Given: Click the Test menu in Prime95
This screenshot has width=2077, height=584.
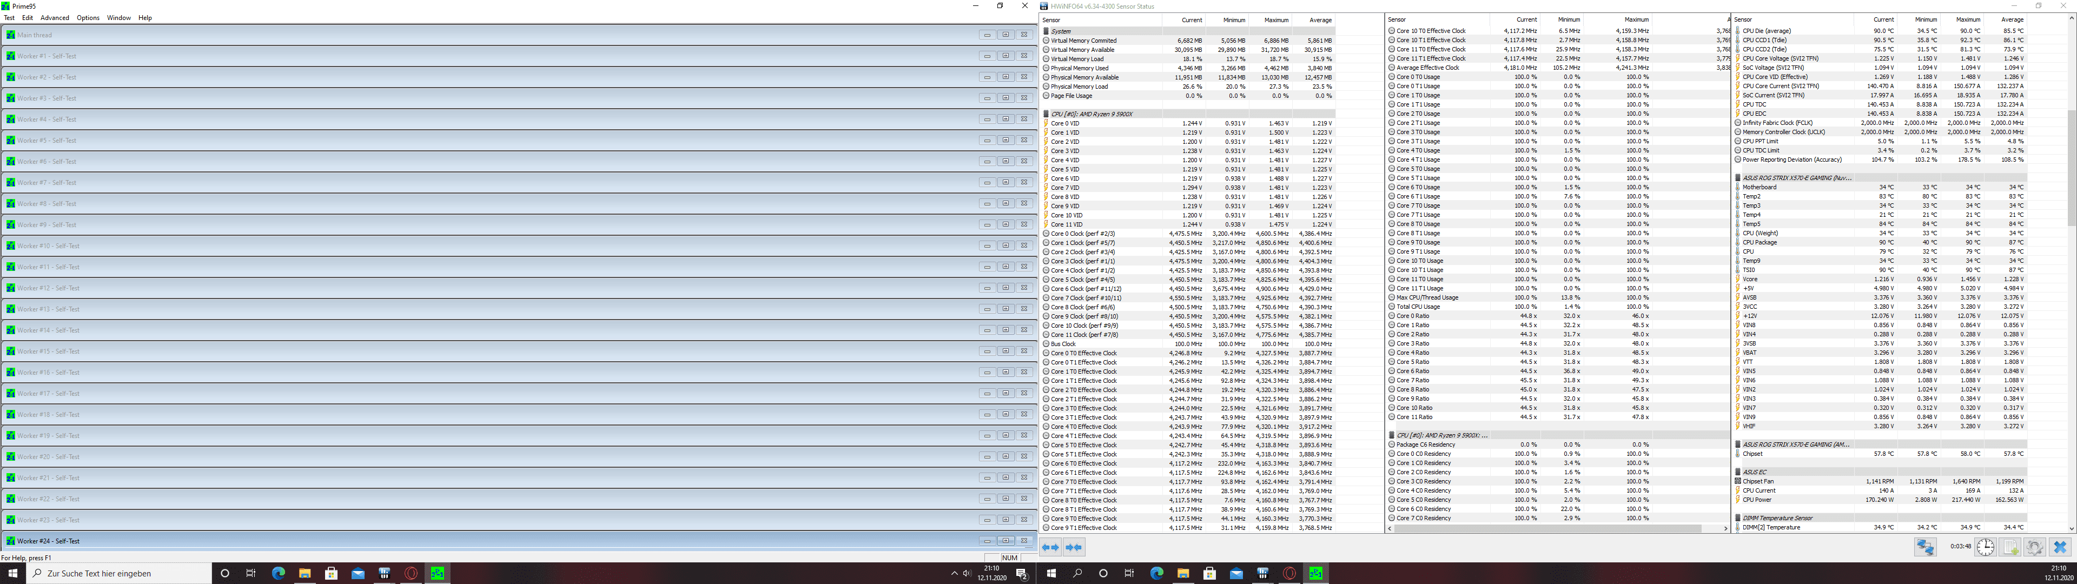Looking at the screenshot, I should tap(10, 18).
